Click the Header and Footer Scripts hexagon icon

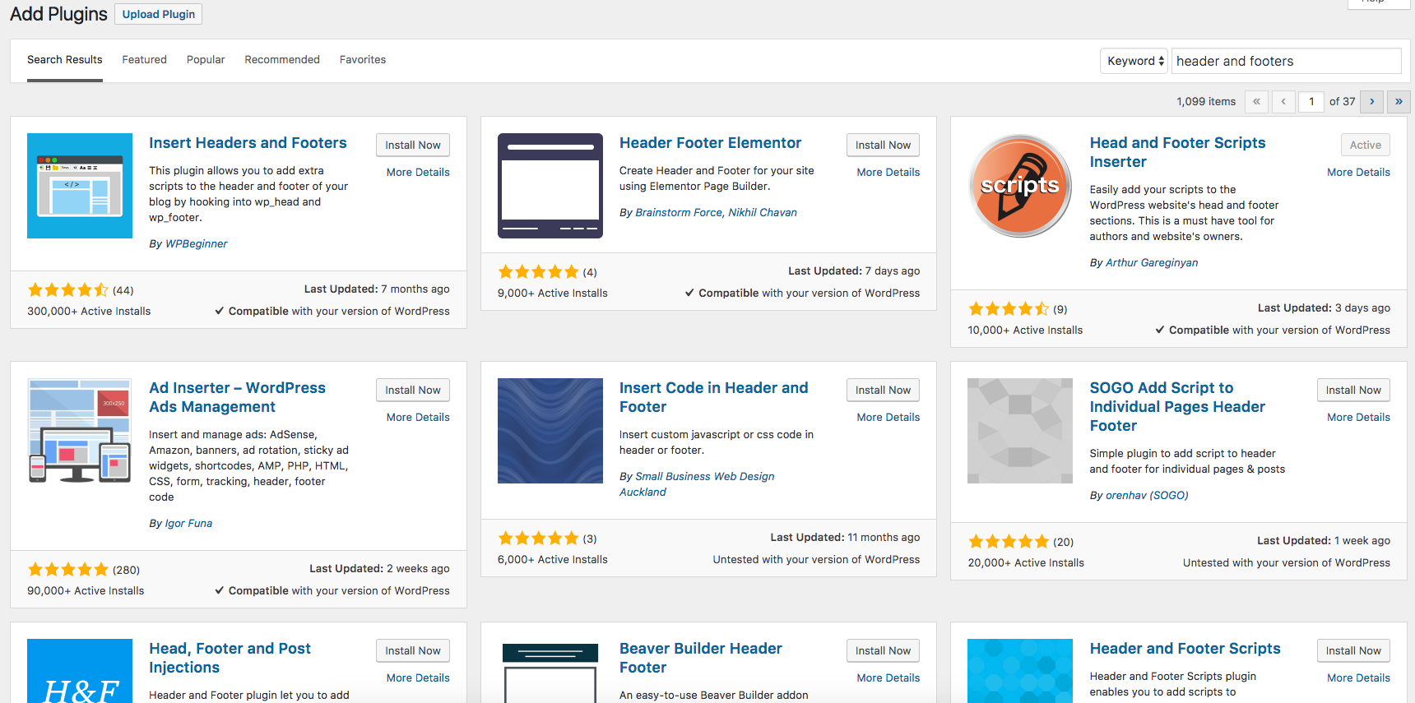click(x=1020, y=671)
